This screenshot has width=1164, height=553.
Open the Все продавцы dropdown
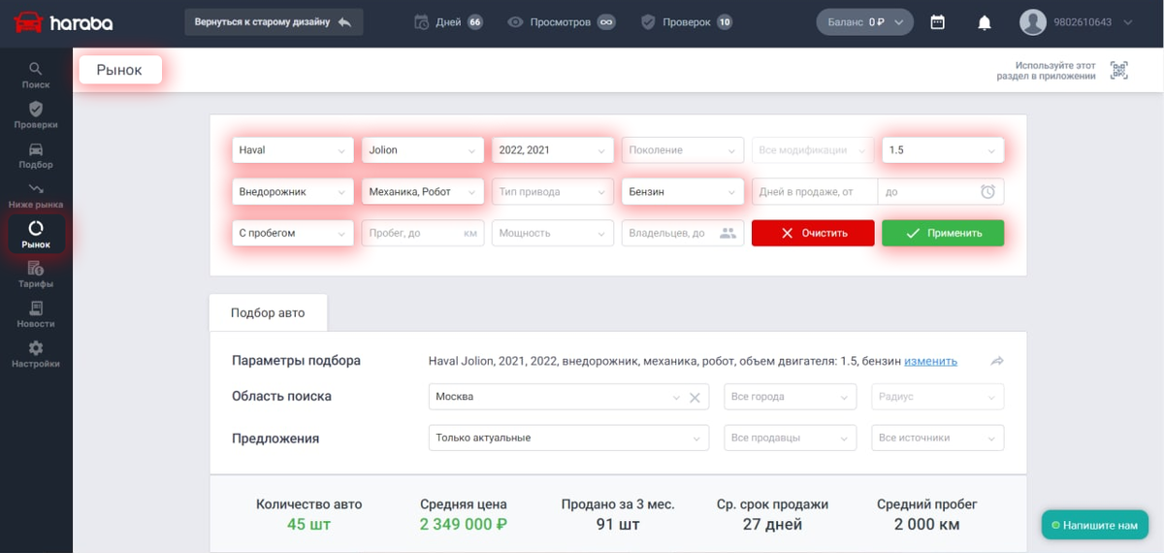click(791, 438)
